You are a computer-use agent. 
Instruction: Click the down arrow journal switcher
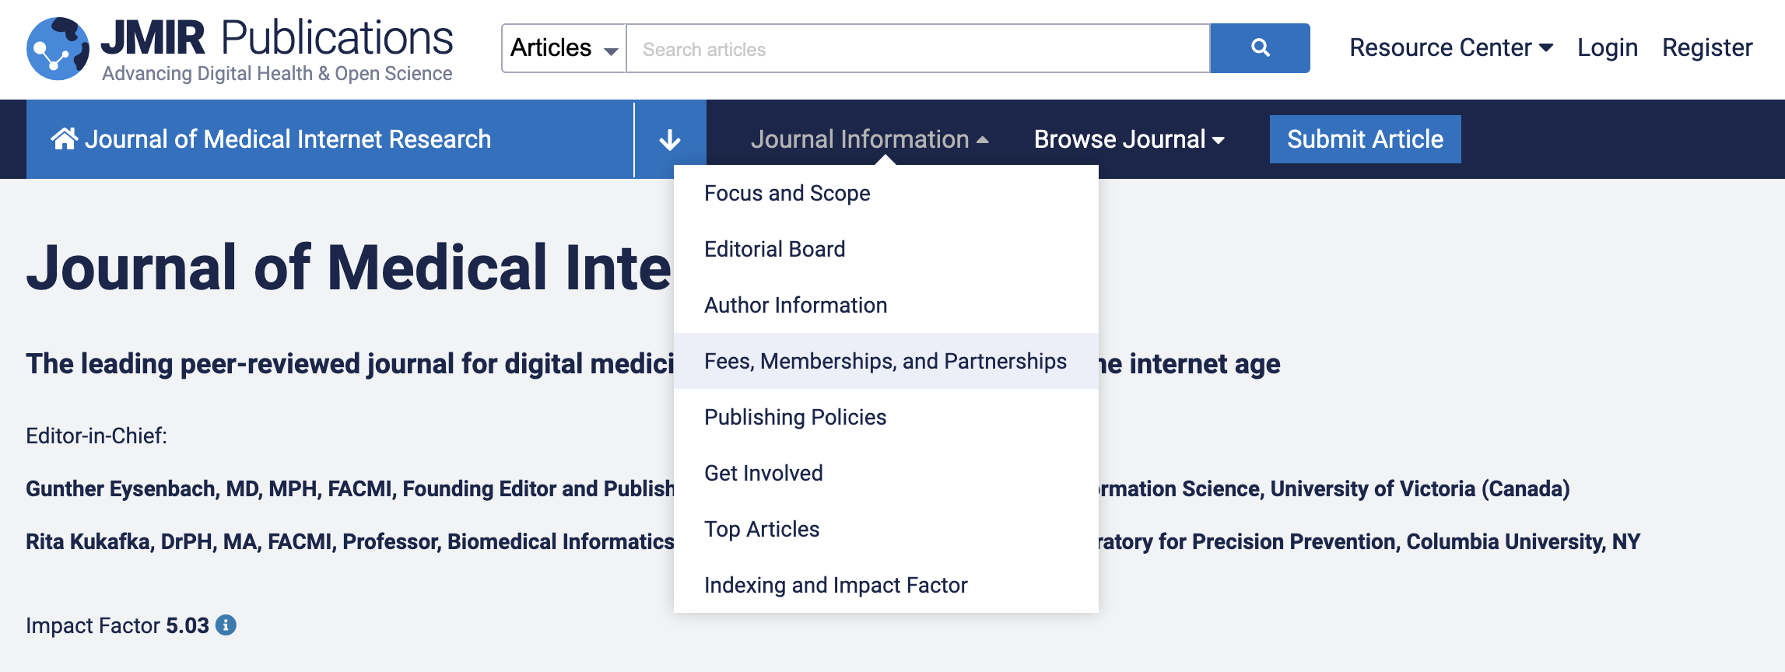tap(669, 140)
